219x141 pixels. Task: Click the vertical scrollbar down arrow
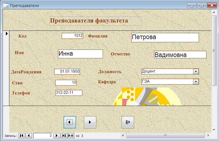tap(214, 130)
